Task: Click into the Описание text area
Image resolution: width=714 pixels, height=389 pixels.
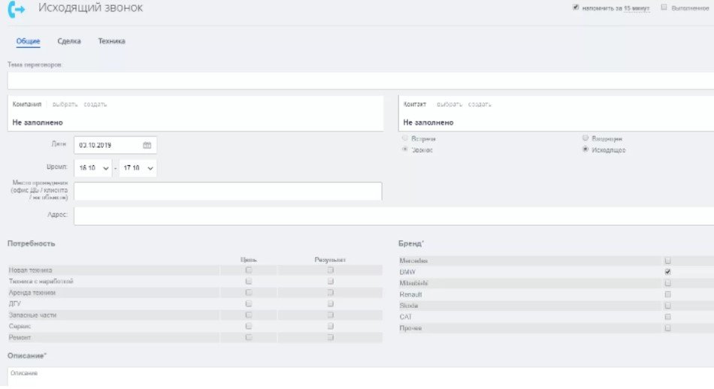Action: pos(361,377)
